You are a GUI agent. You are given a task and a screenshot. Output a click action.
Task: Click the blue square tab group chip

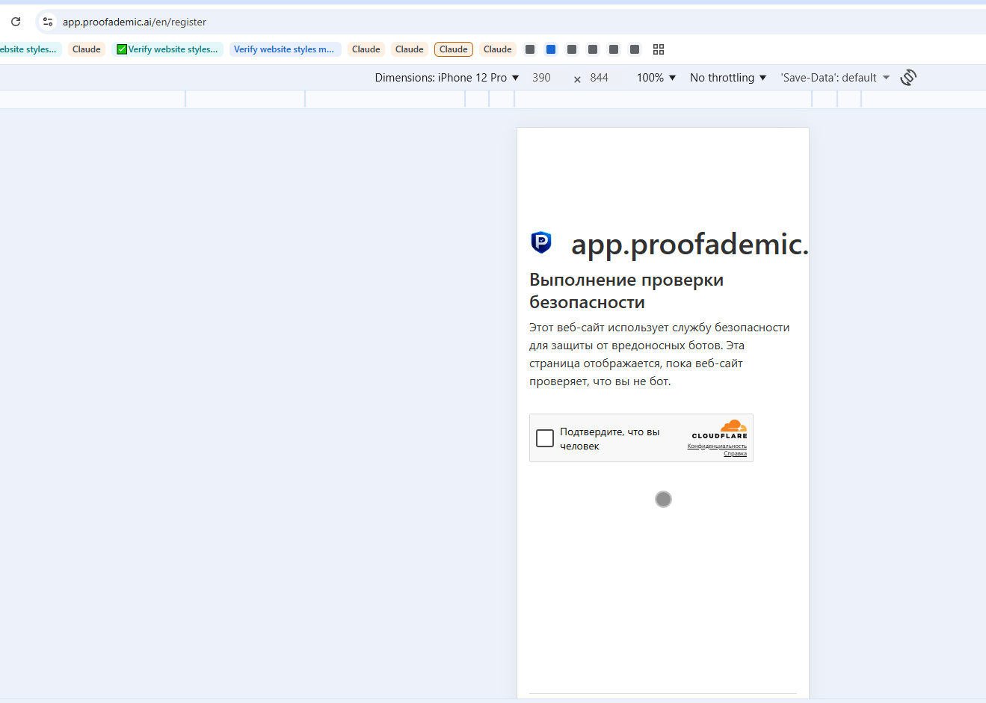(551, 49)
